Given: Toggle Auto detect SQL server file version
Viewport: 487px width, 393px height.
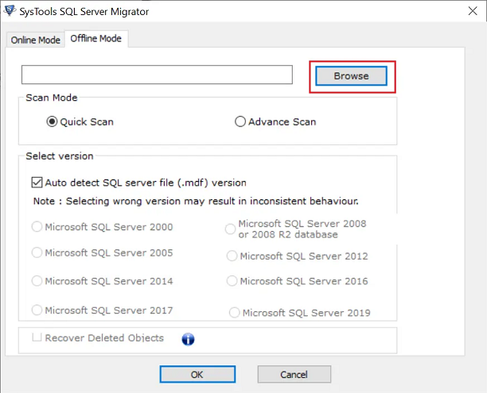Looking at the screenshot, I should (x=37, y=183).
